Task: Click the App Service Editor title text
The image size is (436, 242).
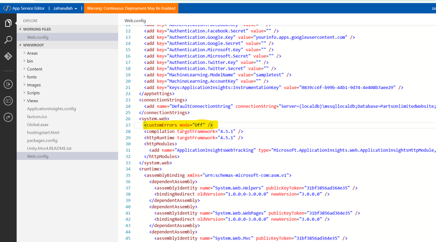Action: [29, 9]
